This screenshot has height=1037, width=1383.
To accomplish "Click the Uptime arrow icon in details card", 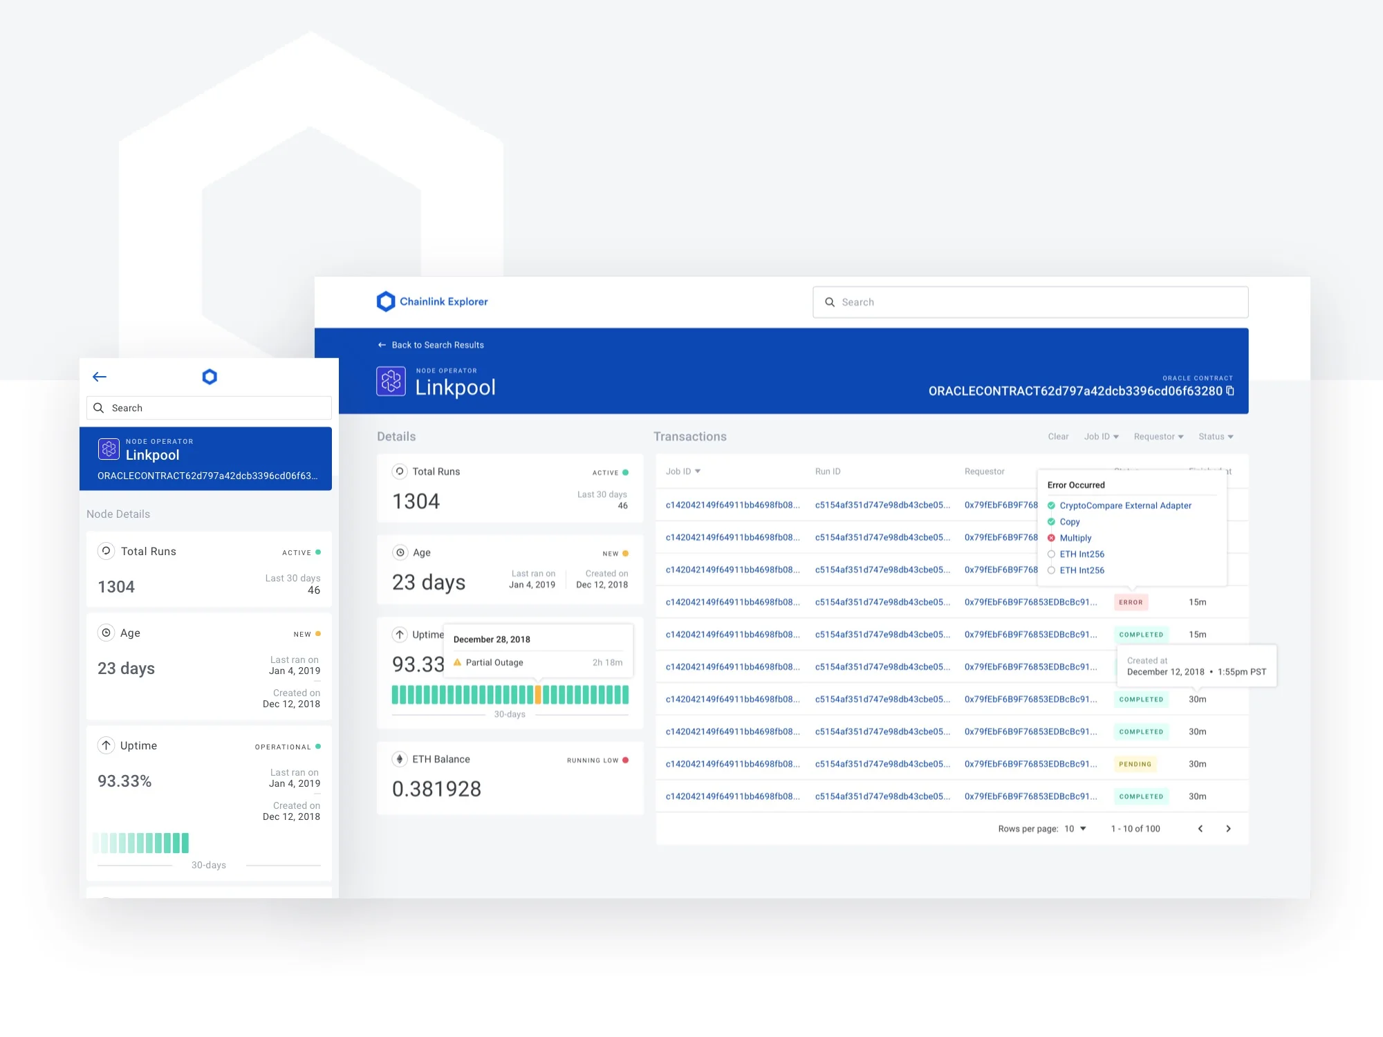I will pos(400,635).
